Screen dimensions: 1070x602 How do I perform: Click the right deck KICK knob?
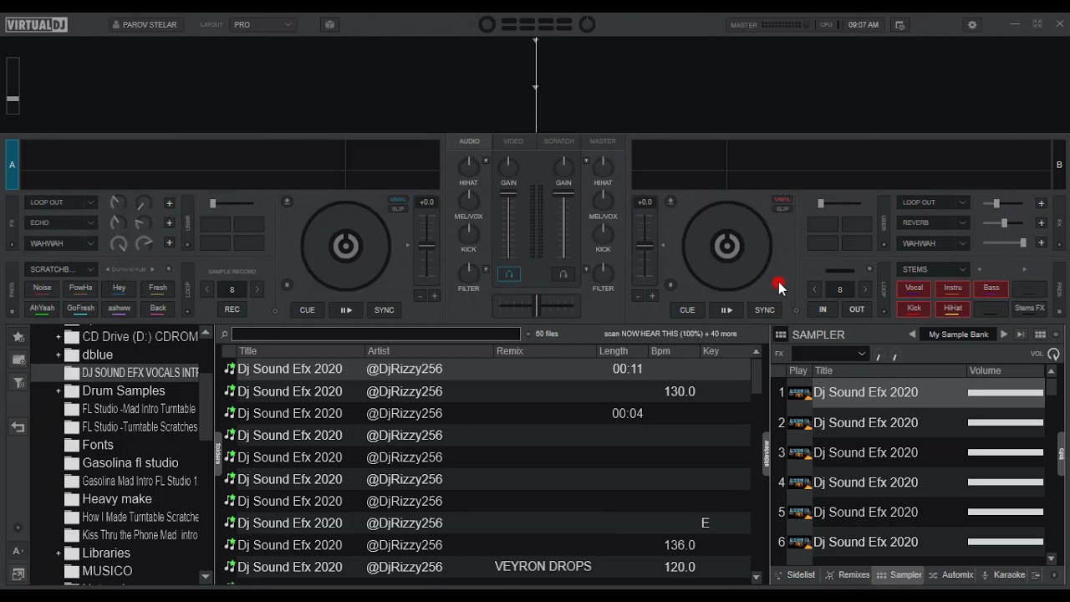pyautogui.click(x=603, y=233)
